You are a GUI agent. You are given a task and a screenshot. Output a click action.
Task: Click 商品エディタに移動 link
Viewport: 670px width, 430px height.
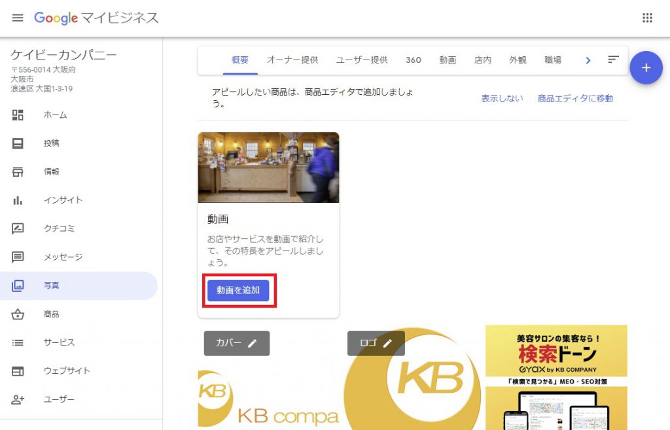coord(575,98)
